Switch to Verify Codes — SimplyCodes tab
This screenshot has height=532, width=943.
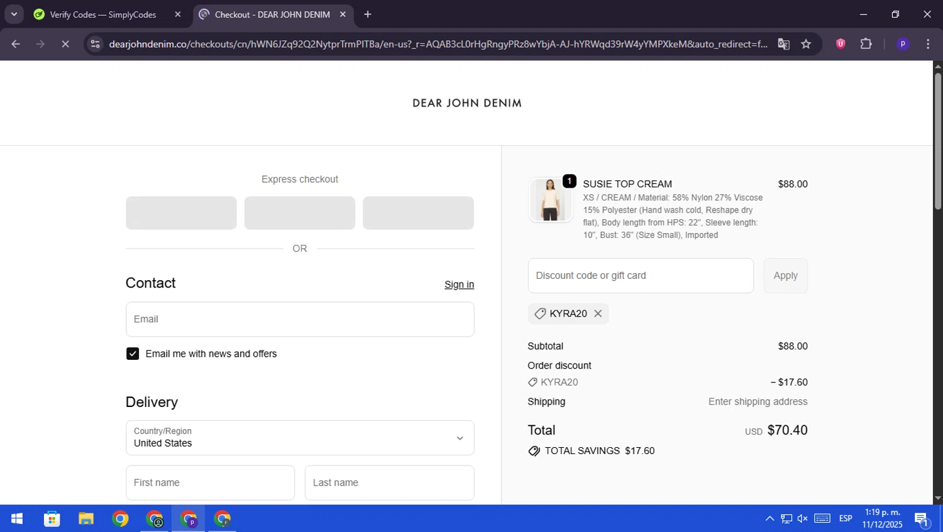102,14
